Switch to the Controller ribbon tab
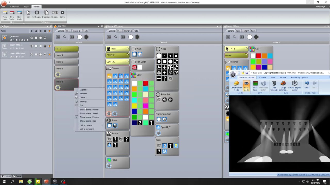 point(15,7)
